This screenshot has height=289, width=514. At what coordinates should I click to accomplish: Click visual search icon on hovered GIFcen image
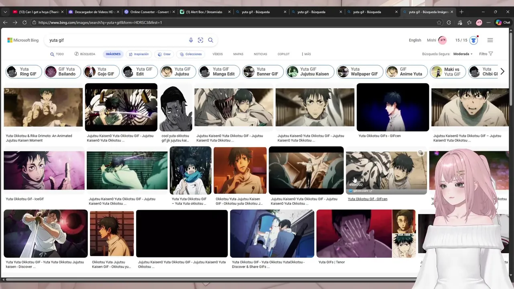click(420, 153)
